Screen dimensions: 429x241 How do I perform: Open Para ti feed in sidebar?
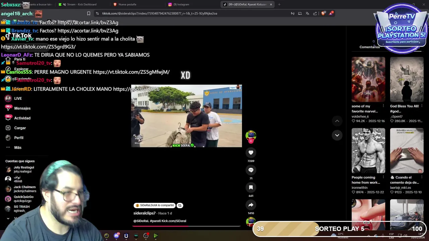click(15, 59)
